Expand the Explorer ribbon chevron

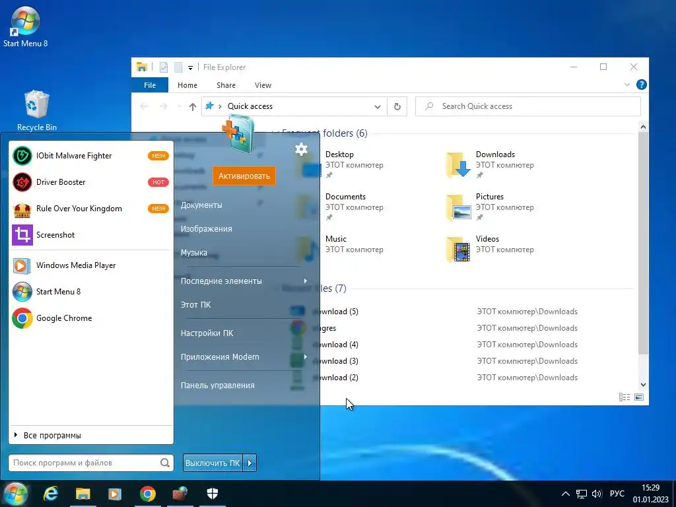tap(627, 85)
